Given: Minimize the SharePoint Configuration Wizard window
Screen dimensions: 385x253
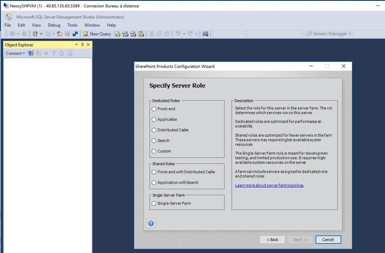Looking at the screenshot, I should click(x=311, y=66).
